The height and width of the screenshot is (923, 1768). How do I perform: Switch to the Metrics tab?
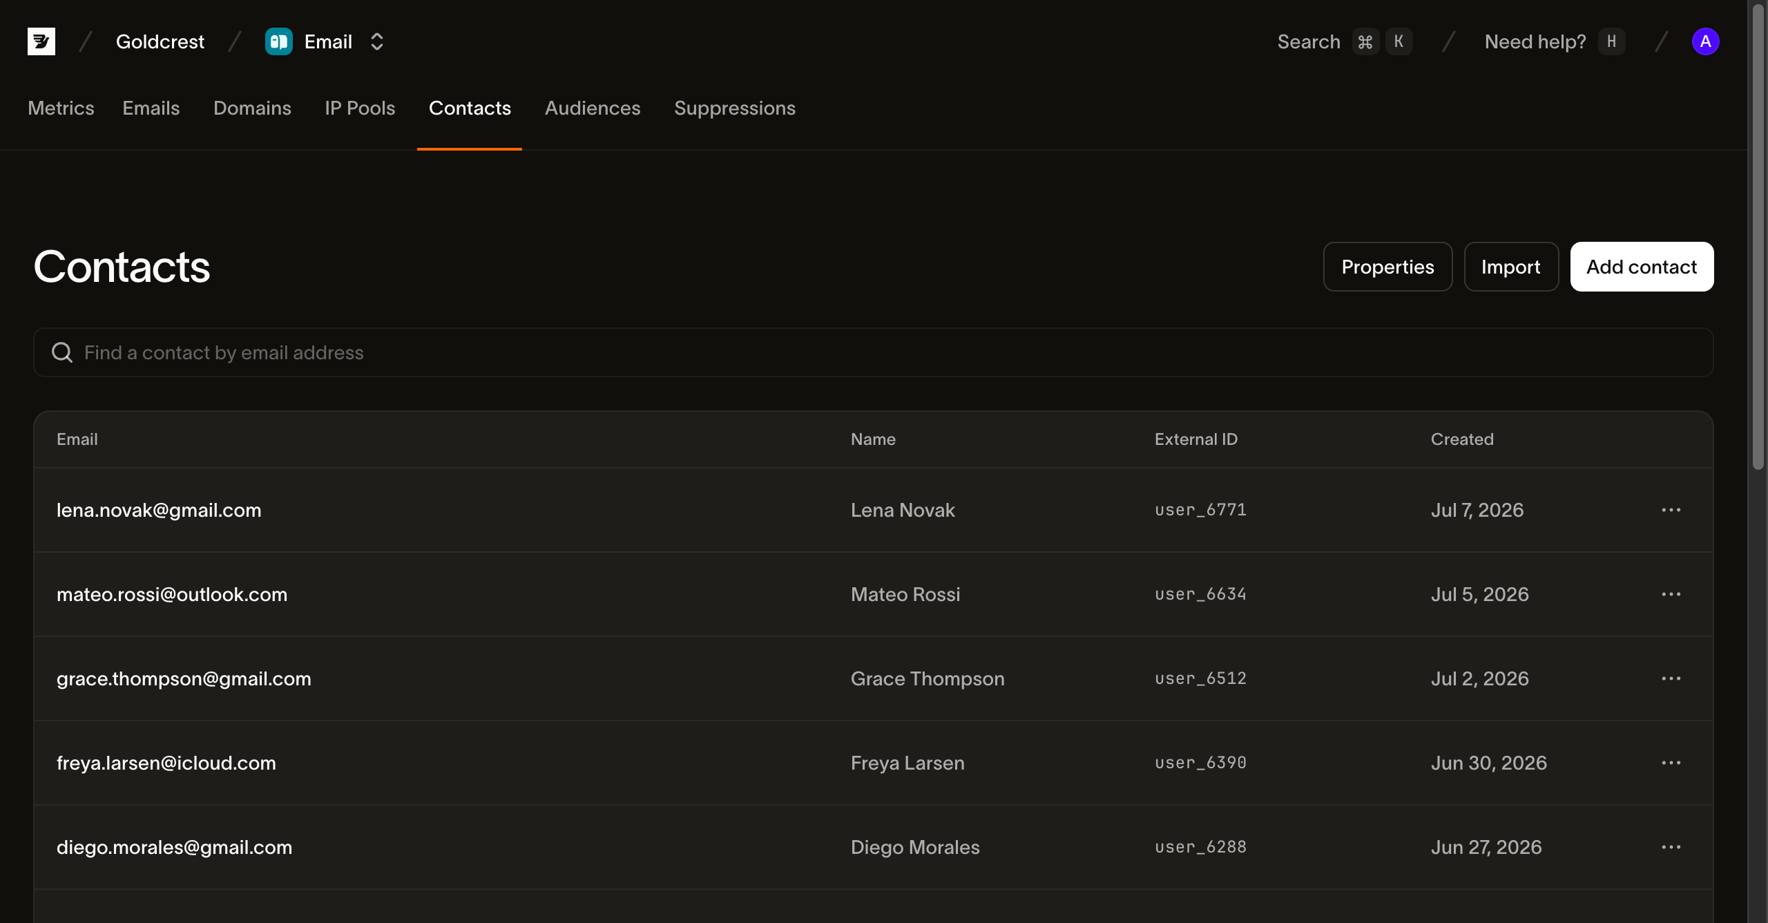(x=61, y=108)
